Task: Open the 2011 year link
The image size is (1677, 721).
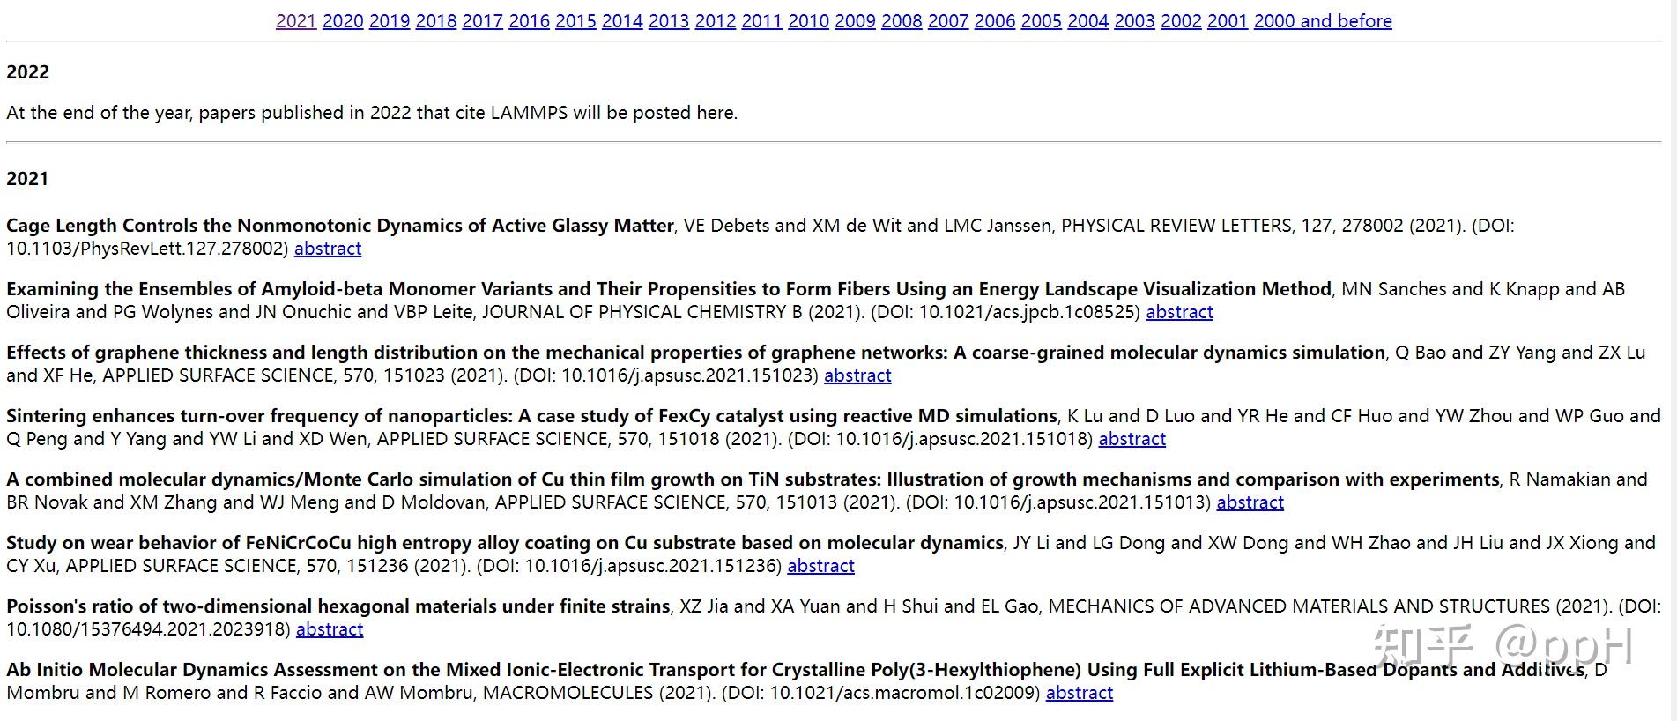Action: point(762,21)
